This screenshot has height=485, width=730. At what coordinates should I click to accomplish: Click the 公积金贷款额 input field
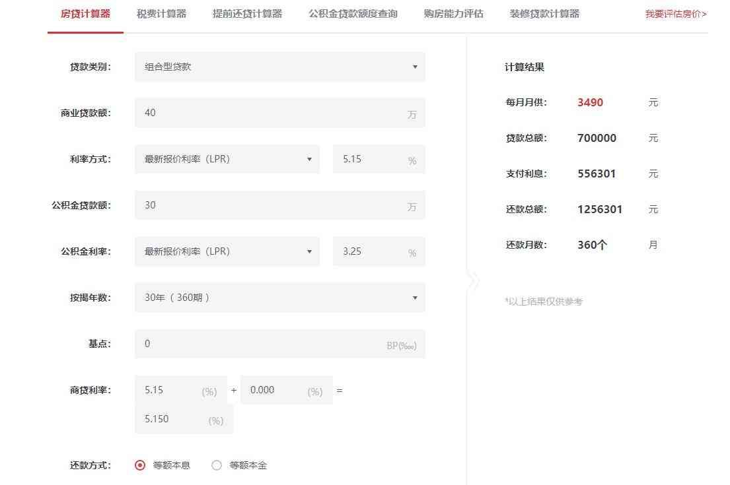point(280,205)
